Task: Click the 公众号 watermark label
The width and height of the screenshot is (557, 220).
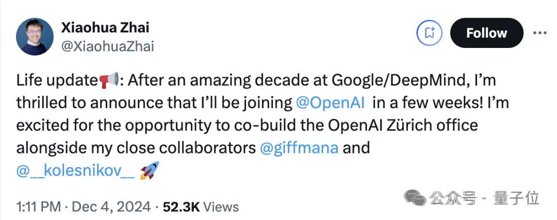Action: tap(453, 198)
